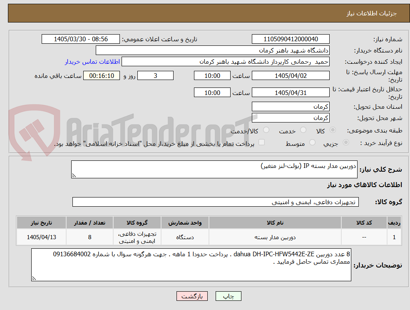
Task: Click the request creator name field
Action: pyautogui.click(x=225, y=62)
